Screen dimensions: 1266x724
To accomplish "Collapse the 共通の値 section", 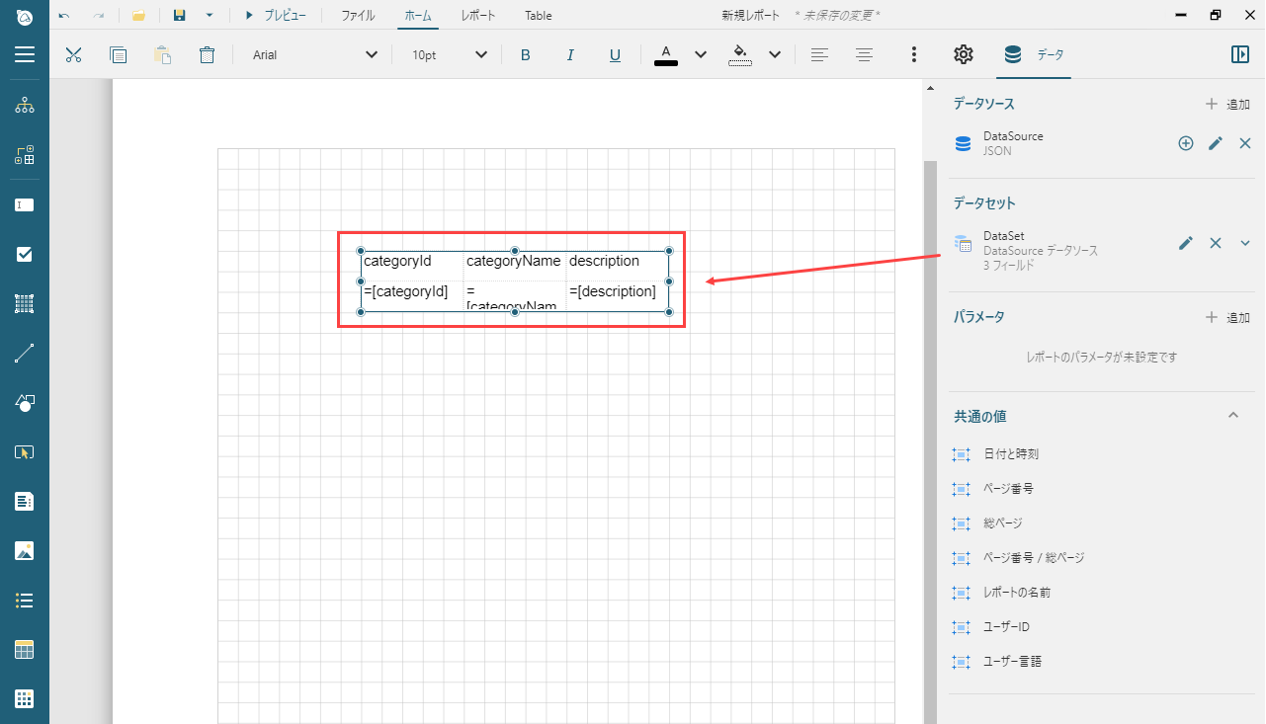I will coord(1233,416).
